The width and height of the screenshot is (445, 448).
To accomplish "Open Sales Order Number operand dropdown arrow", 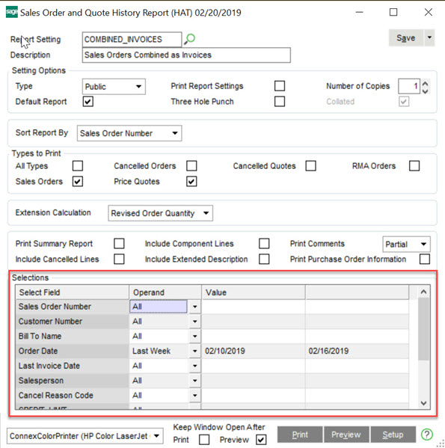I will [194, 307].
